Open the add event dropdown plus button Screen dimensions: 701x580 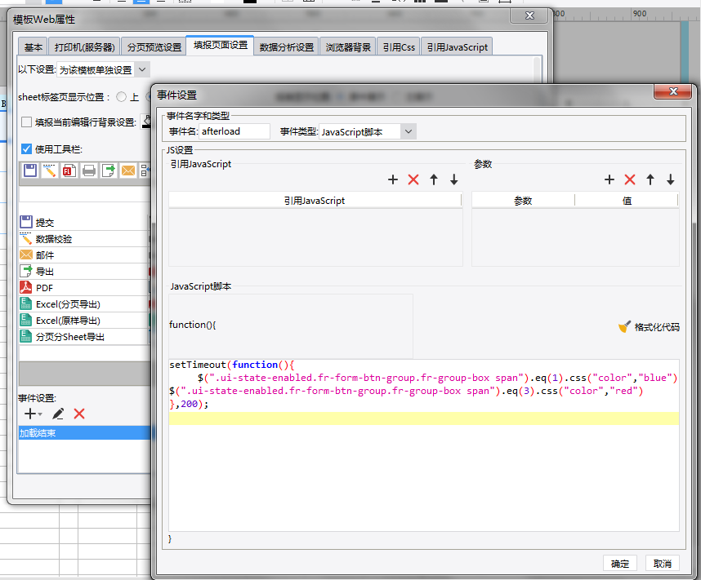tap(33, 414)
